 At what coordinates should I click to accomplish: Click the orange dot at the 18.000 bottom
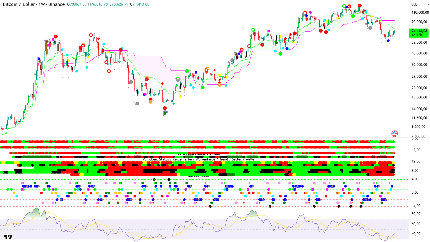[150, 102]
